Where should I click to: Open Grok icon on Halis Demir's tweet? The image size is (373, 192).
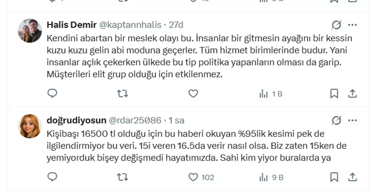(x=336, y=25)
